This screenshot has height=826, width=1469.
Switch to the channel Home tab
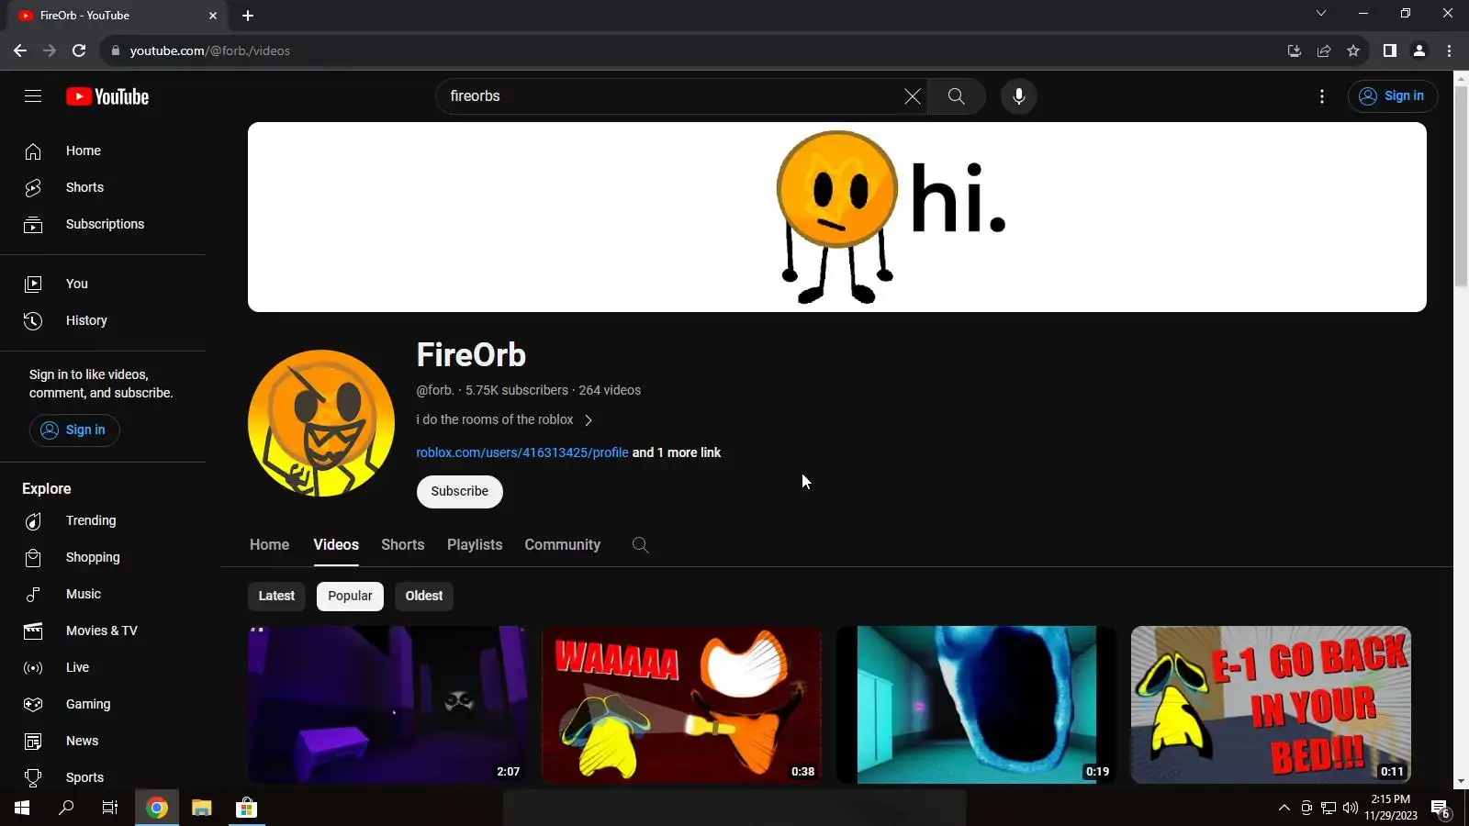tap(269, 545)
